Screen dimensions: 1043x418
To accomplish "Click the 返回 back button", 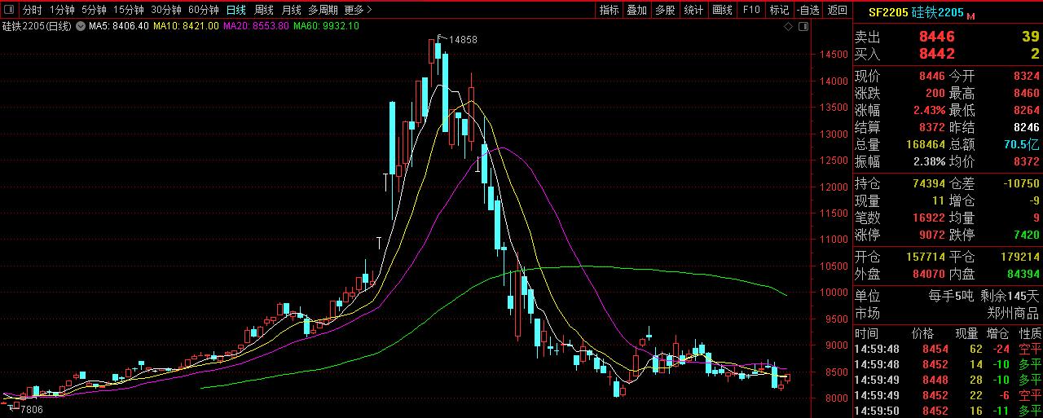I will coord(837,10).
